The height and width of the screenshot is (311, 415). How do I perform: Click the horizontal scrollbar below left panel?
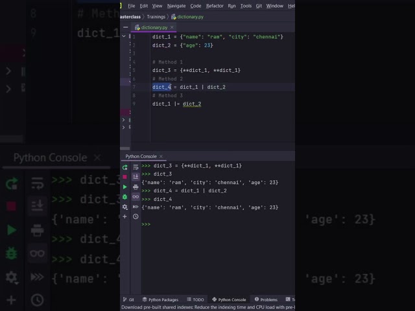pyautogui.click(x=125, y=148)
